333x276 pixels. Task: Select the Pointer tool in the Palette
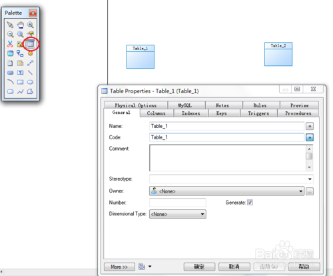tap(10, 25)
